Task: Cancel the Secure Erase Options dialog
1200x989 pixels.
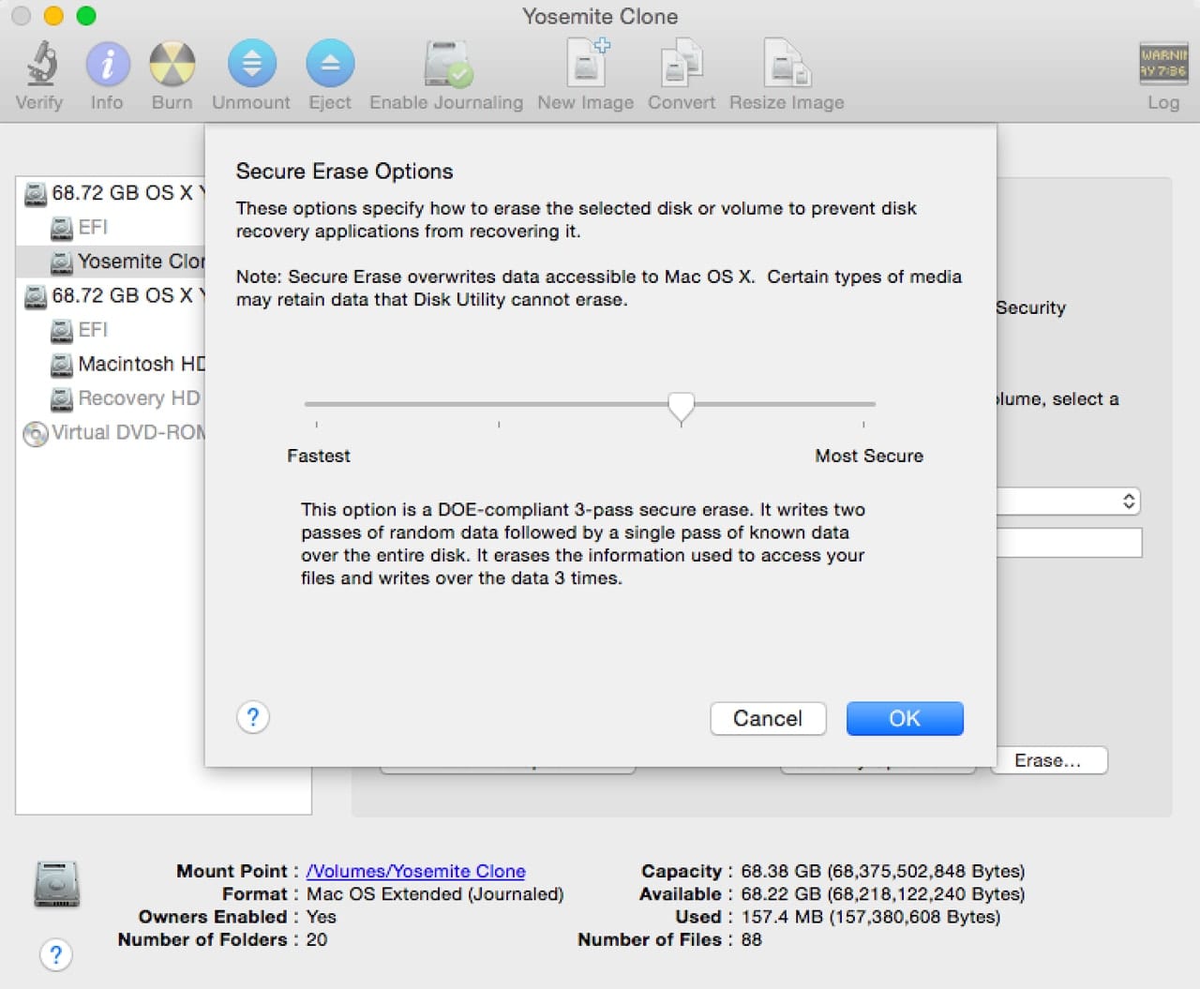Action: click(768, 718)
